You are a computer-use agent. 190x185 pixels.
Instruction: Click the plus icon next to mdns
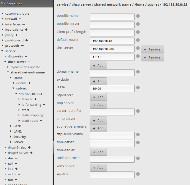click(x=19, y=174)
